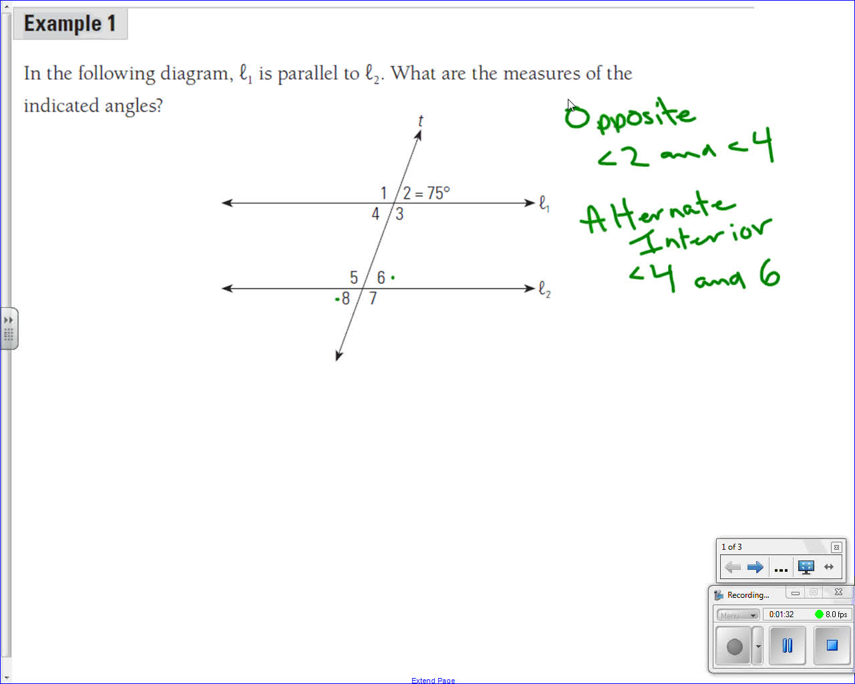The height and width of the screenshot is (684, 855).
Task: Minimize the Recording window
Action: [795, 592]
